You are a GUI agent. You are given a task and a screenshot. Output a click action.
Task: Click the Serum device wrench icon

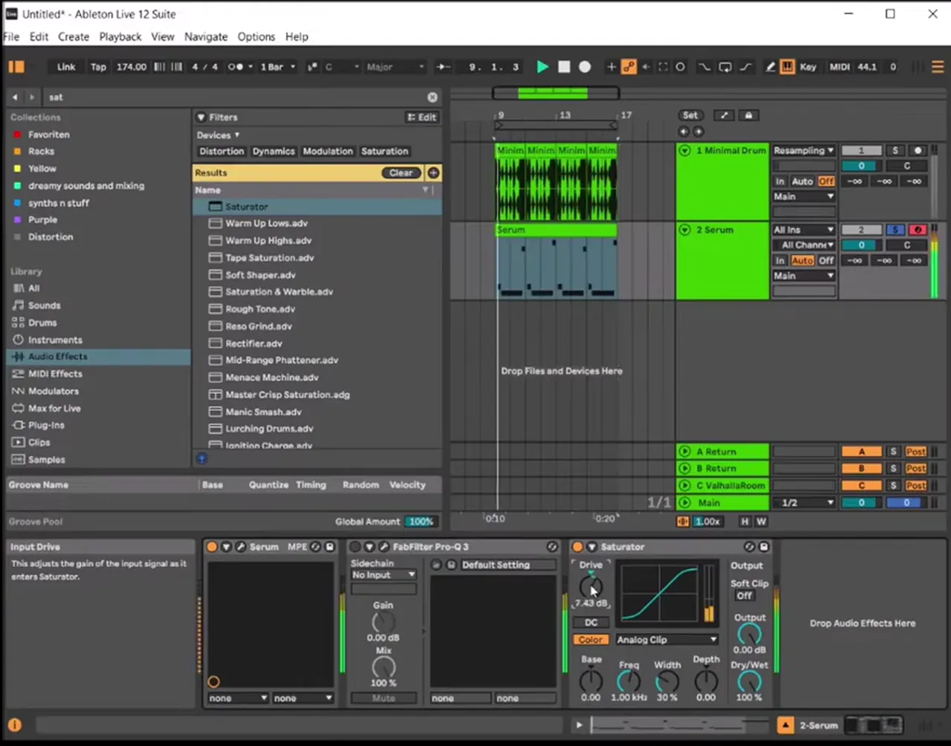pyautogui.click(x=241, y=547)
